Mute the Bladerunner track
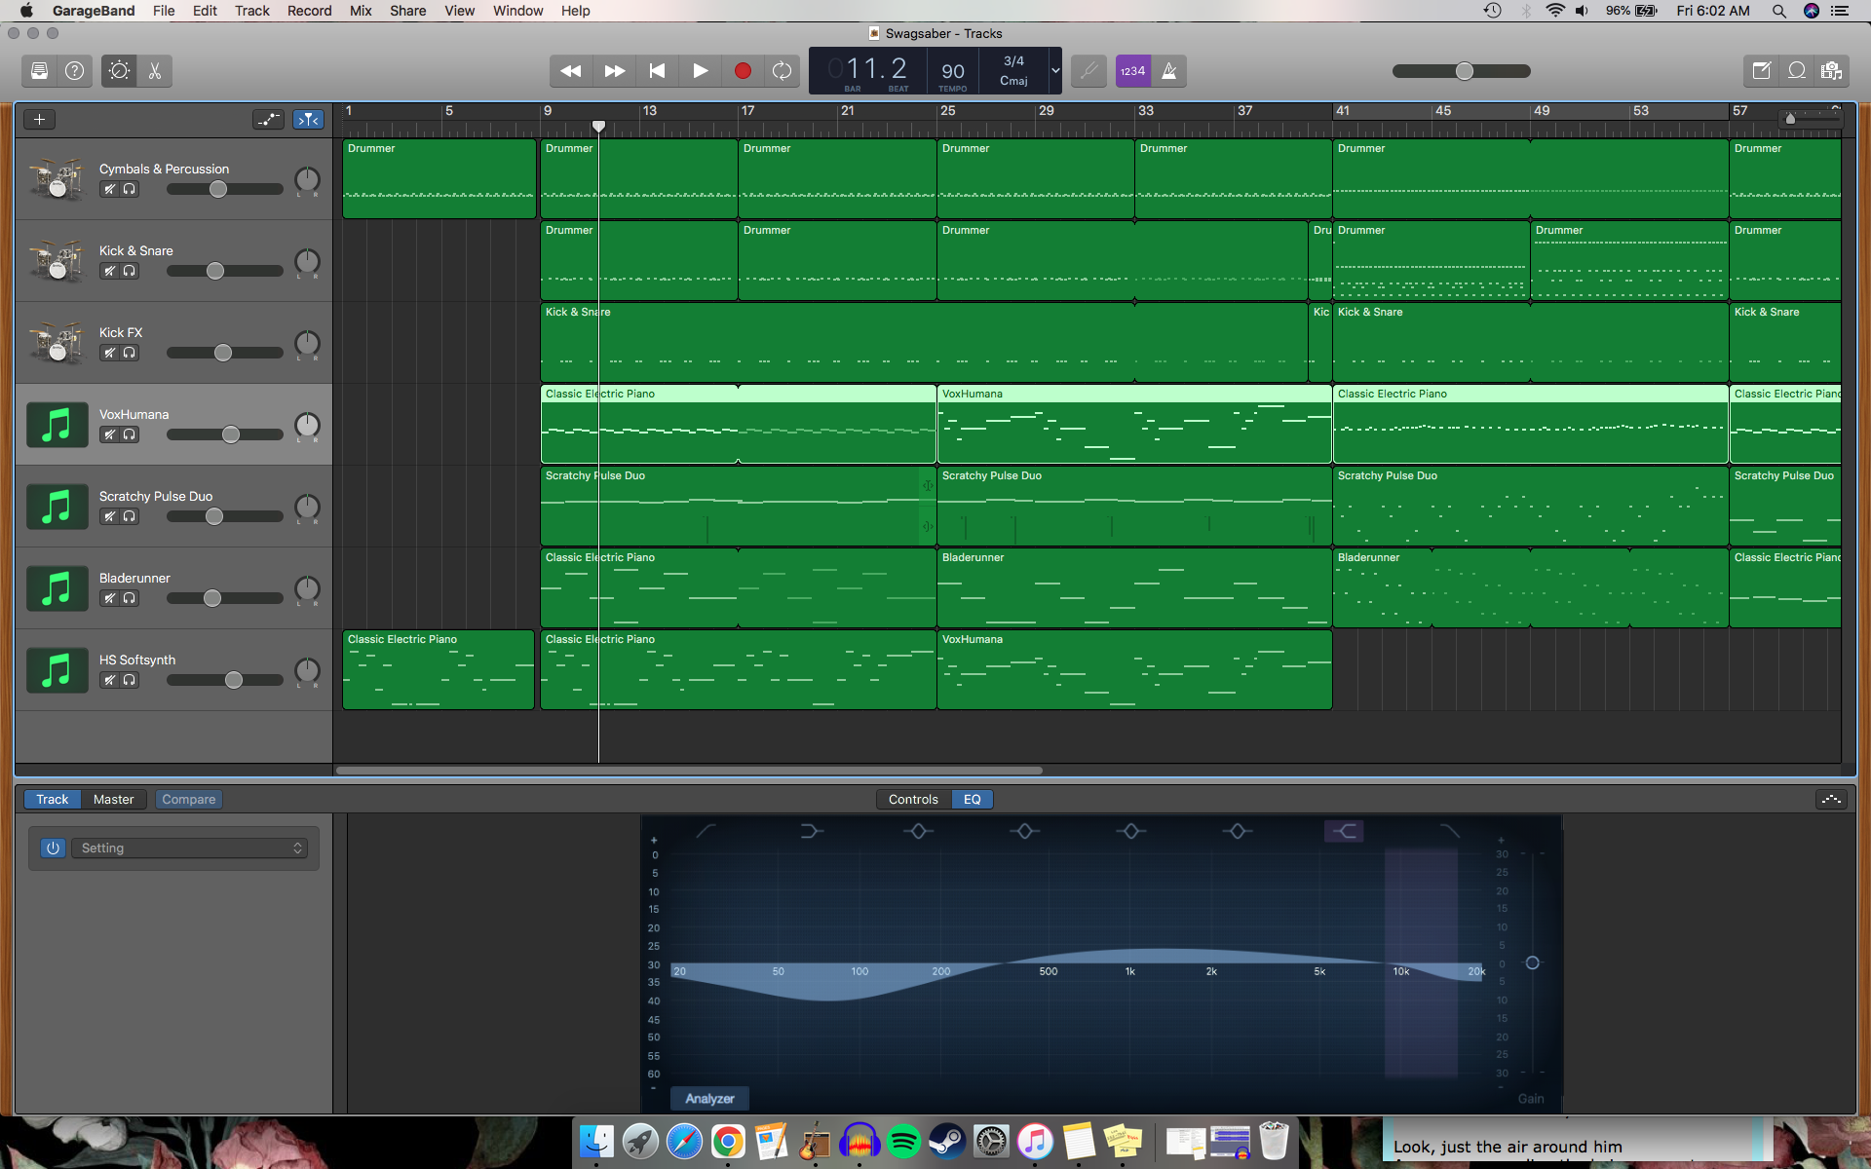This screenshot has height=1169, width=1871. (109, 598)
